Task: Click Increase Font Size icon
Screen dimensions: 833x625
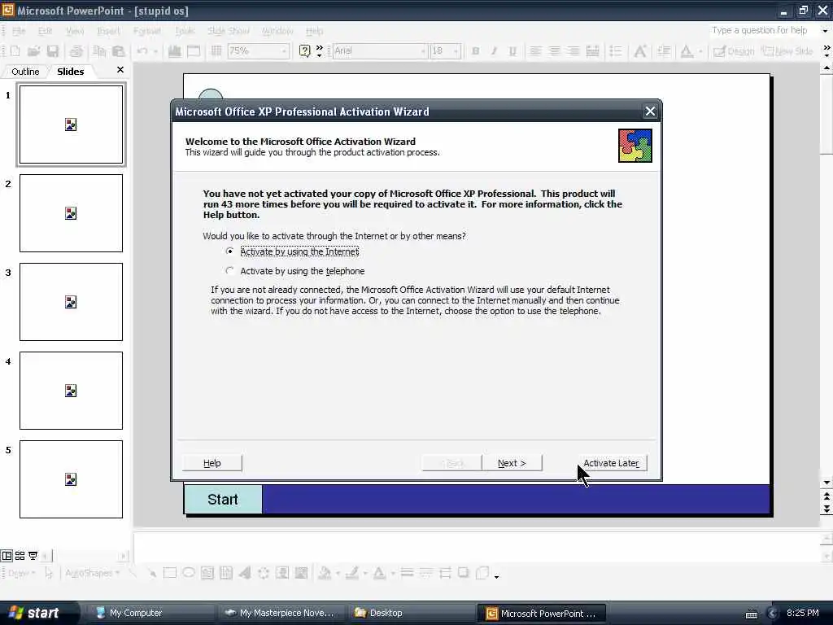Action: click(x=640, y=51)
